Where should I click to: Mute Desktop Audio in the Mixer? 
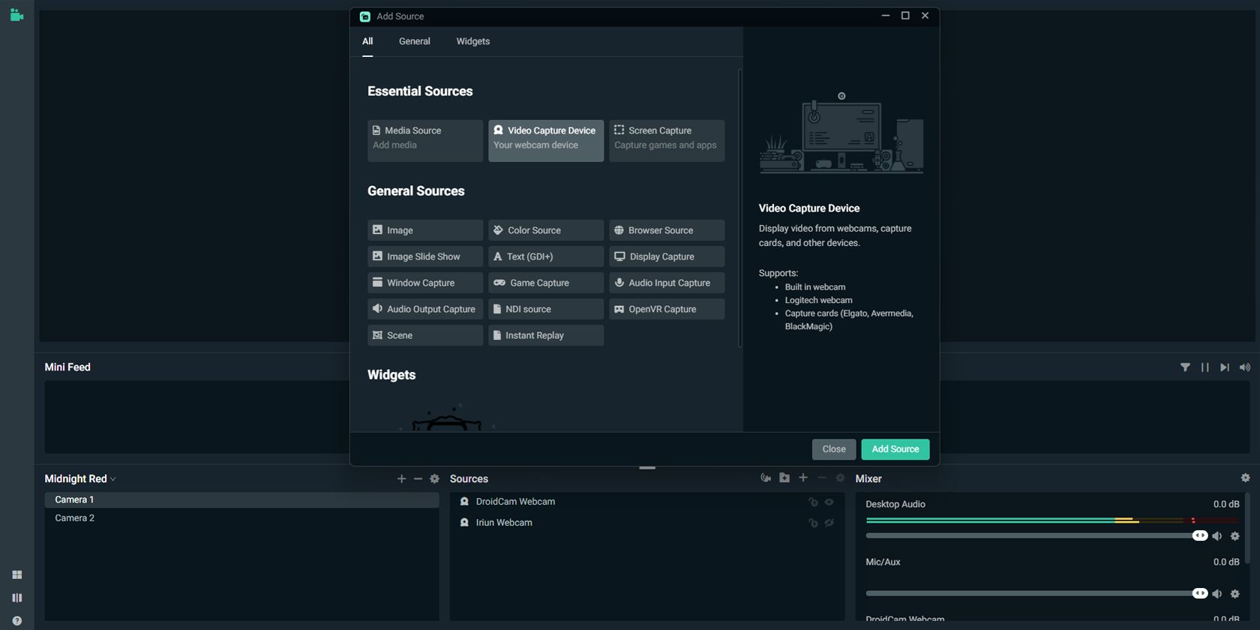pos(1217,536)
